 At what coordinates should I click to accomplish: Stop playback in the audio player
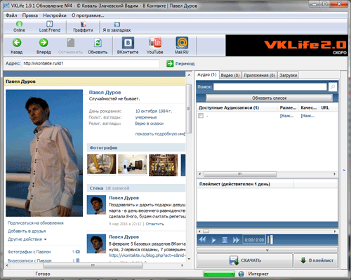tap(225, 240)
